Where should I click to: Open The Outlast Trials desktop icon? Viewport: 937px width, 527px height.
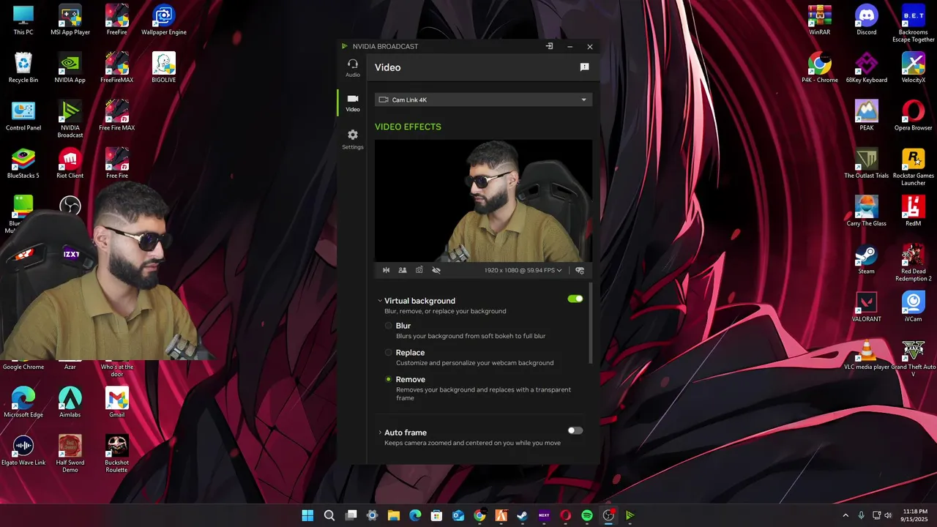867,163
